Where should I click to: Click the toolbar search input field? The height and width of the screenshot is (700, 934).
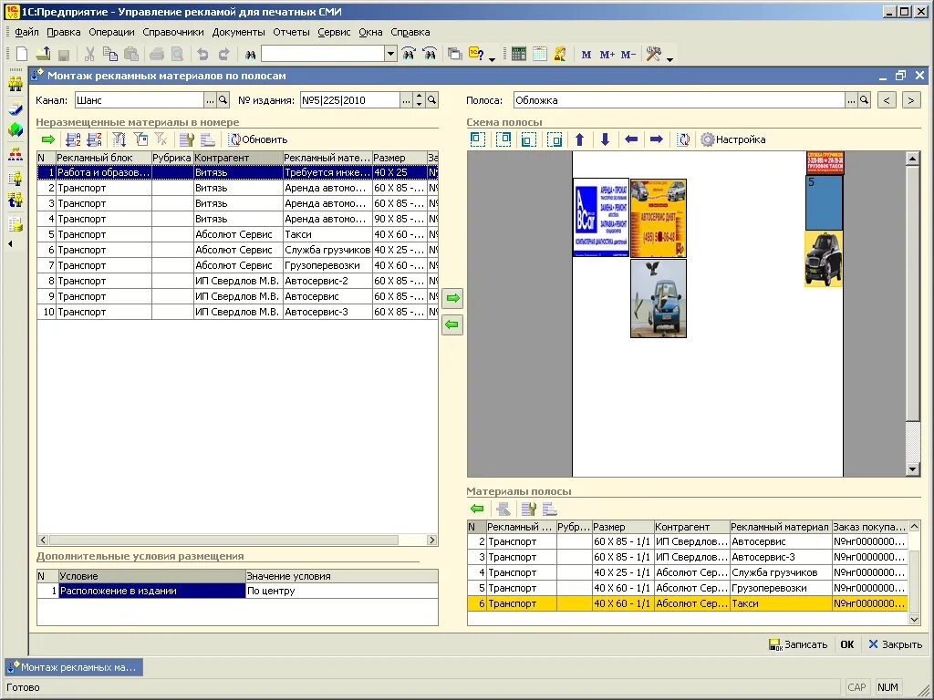pyautogui.click(x=323, y=54)
